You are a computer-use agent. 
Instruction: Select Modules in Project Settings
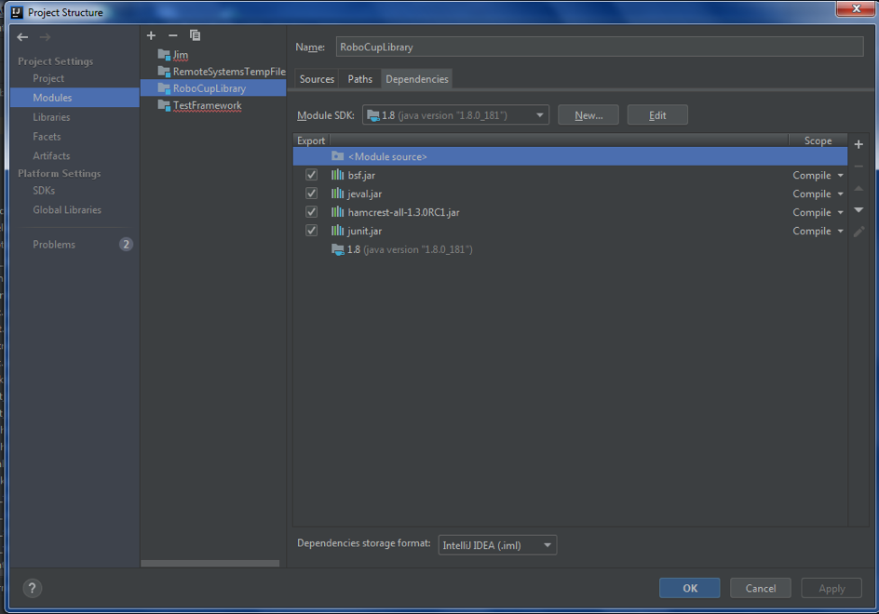74,98
